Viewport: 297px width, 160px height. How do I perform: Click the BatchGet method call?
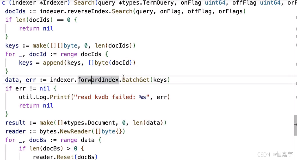(136, 80)
